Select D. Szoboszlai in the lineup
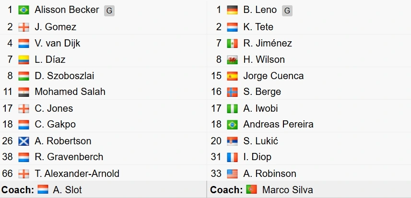411x198 pixels. [x=64, y=76]
